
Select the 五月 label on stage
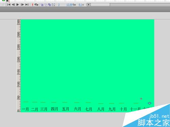coord(66,109)
